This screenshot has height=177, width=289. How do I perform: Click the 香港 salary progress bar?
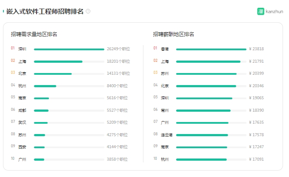tap(211, 49)
